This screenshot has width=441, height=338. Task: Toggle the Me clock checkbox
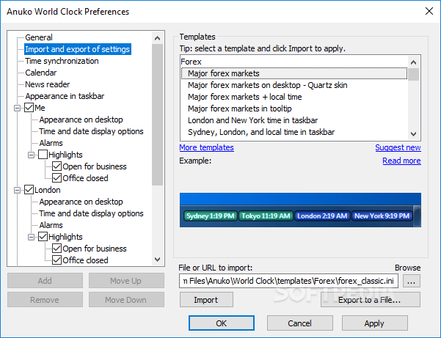[x=29, y=108]
